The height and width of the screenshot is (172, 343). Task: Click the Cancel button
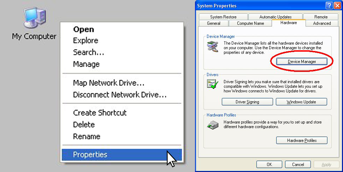[298, 165]
